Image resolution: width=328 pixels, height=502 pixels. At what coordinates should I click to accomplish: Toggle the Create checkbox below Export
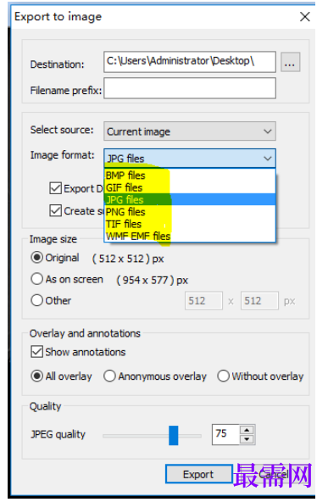point(55,210)
